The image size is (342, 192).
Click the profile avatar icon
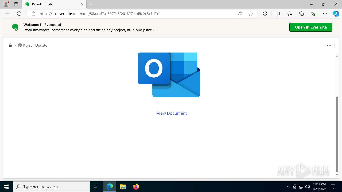[6, 4]
